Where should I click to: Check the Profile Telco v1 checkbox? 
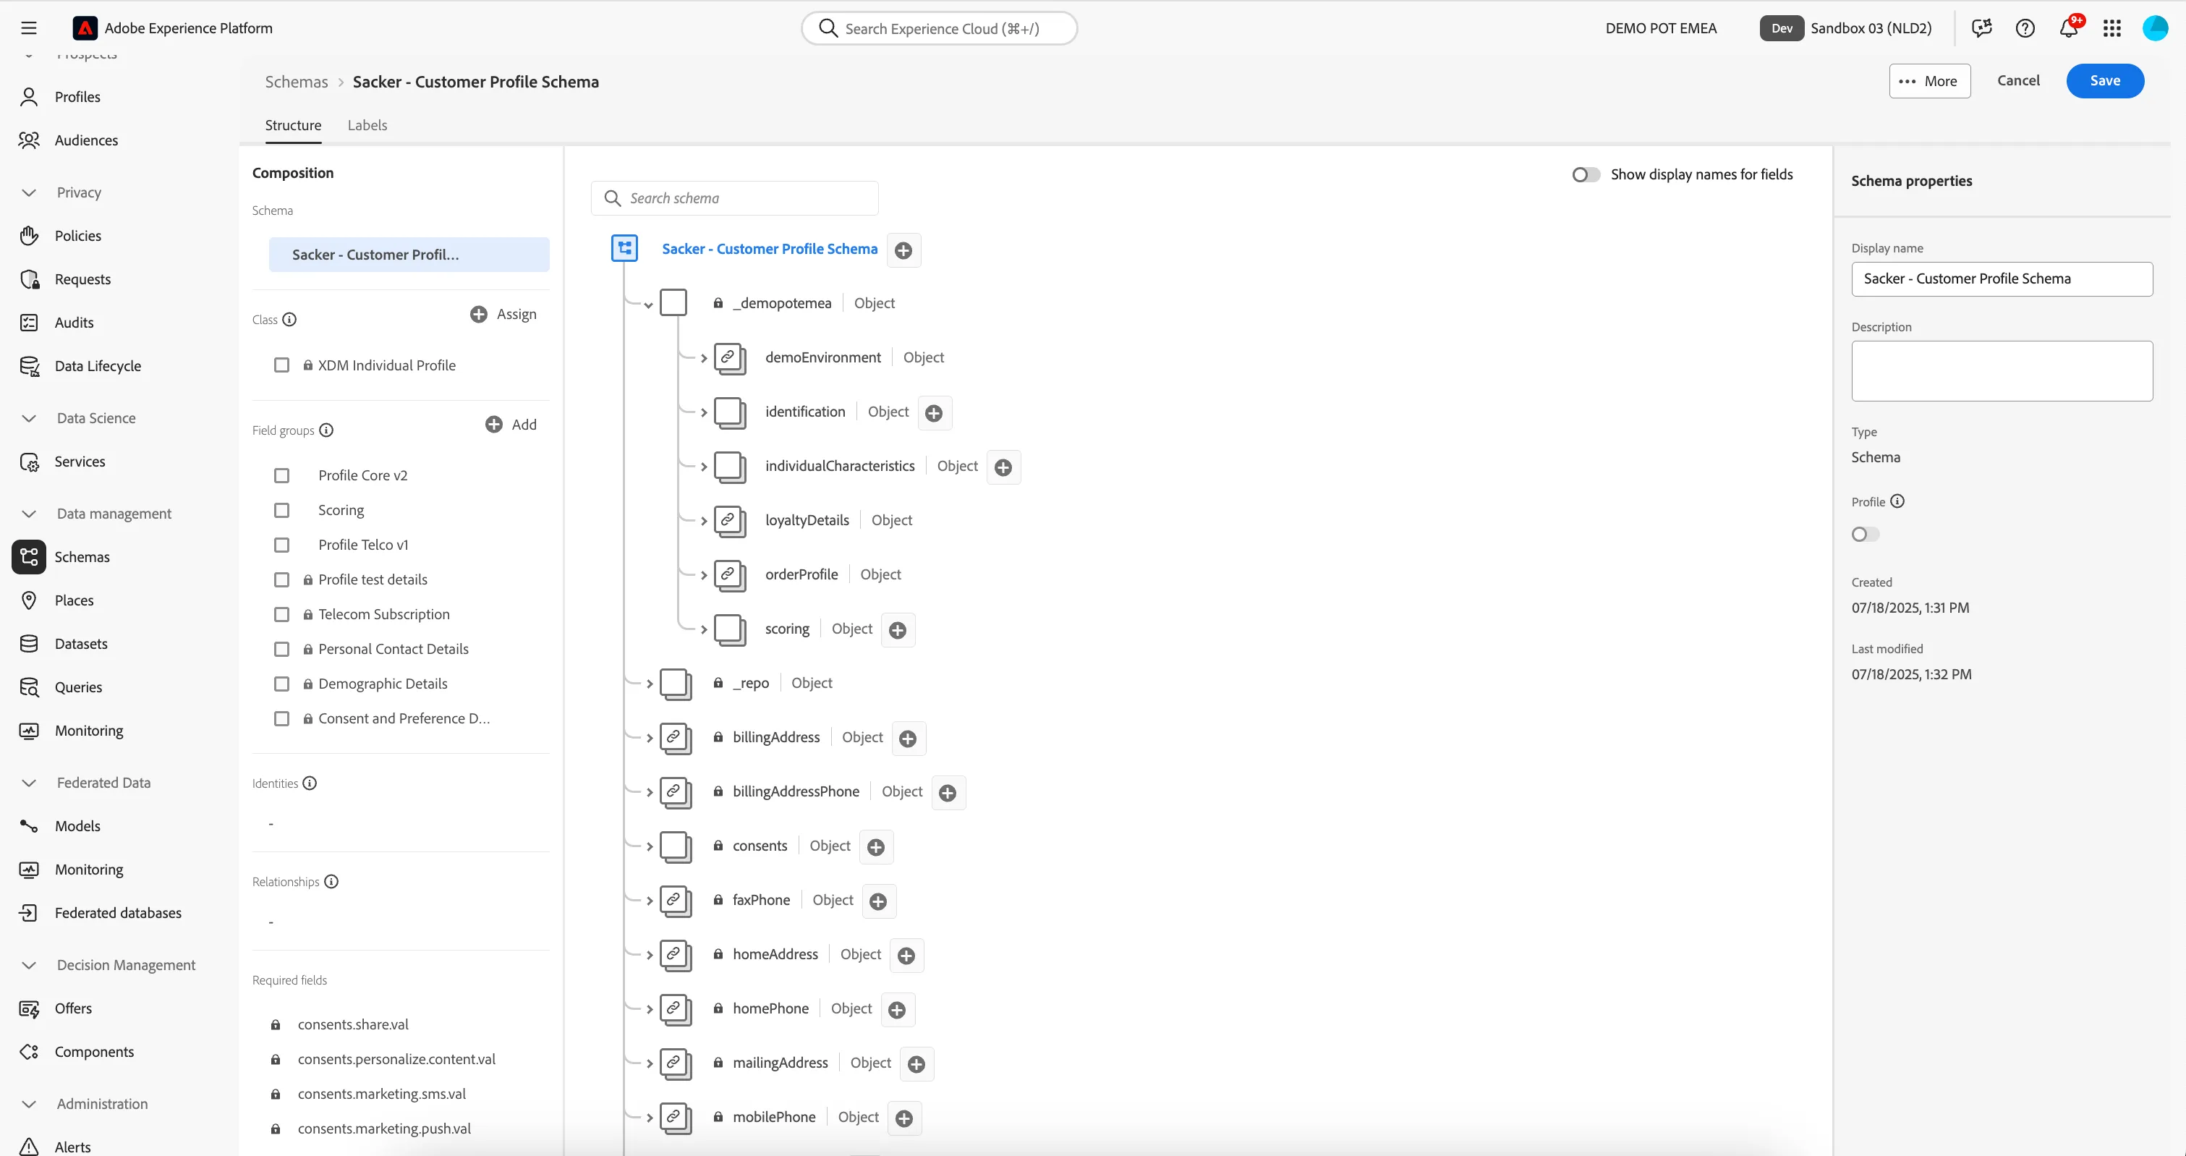(x=281, y=545)
